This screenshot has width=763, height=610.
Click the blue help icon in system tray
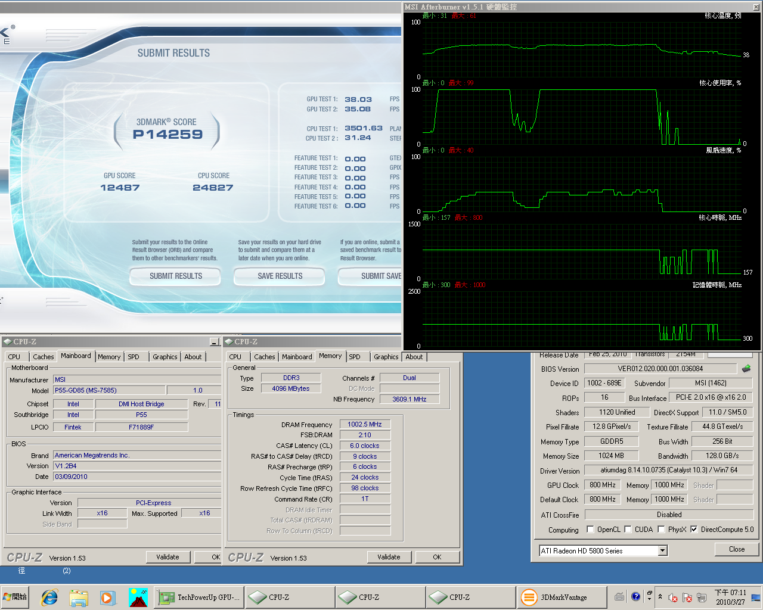point(635,596)
